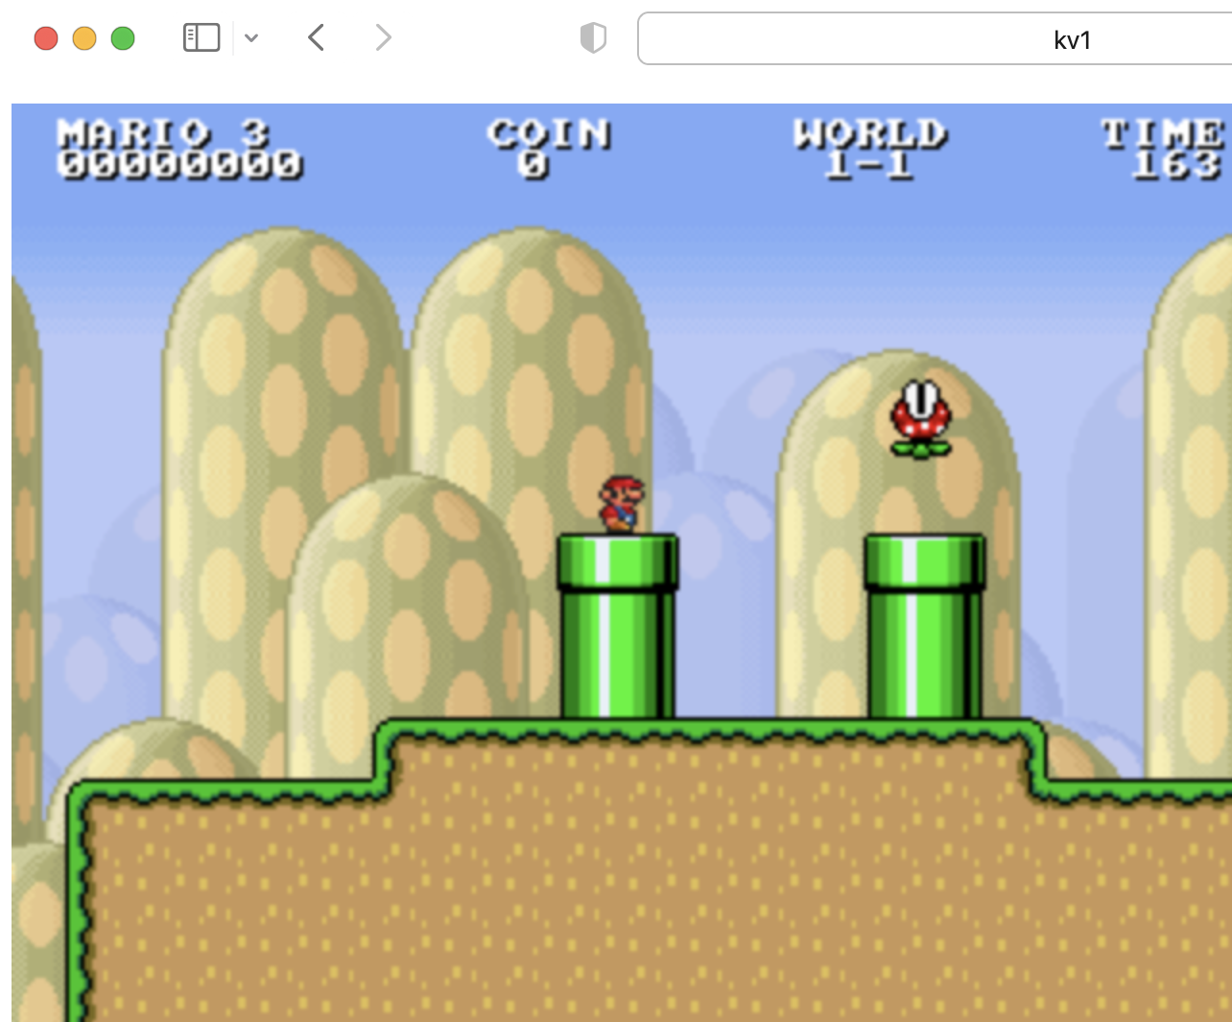
Task: Go forward with the forward arrow
Action: click(383, 38)
